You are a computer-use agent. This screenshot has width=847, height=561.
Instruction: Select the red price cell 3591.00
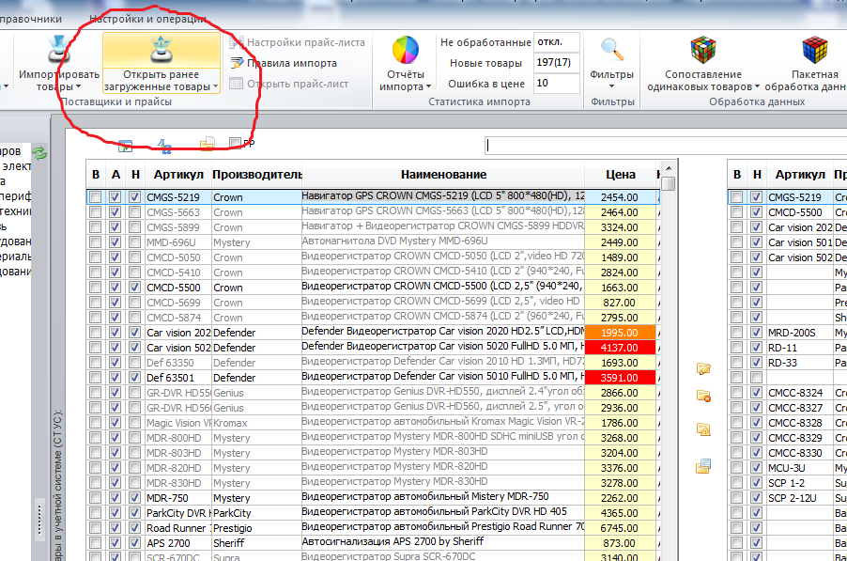point(620,378)
